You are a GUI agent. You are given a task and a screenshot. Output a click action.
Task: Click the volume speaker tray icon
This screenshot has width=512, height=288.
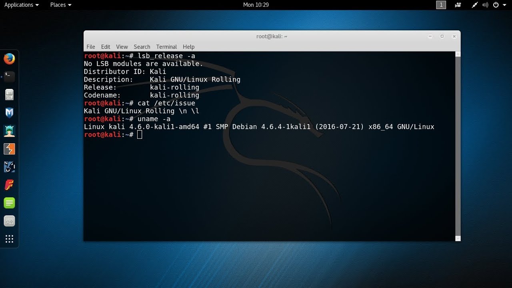tap(485, 5)
